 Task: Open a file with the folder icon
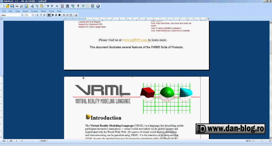point(8,6)
